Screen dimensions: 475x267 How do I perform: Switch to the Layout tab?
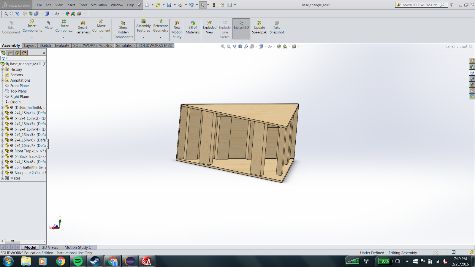point(30,45)
